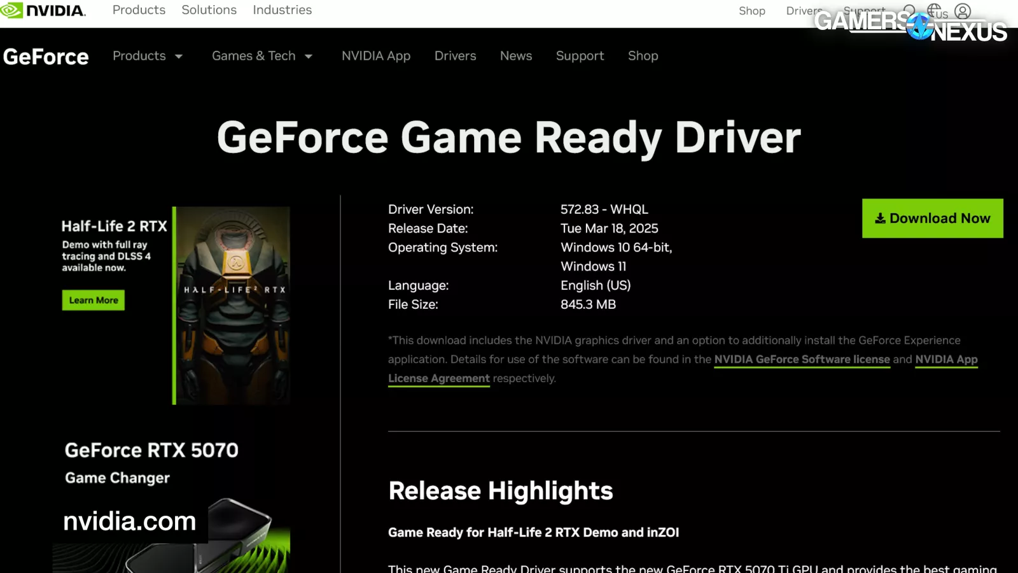Click the GeForce brand logo
1018x573 pixels.
point(46,57)
